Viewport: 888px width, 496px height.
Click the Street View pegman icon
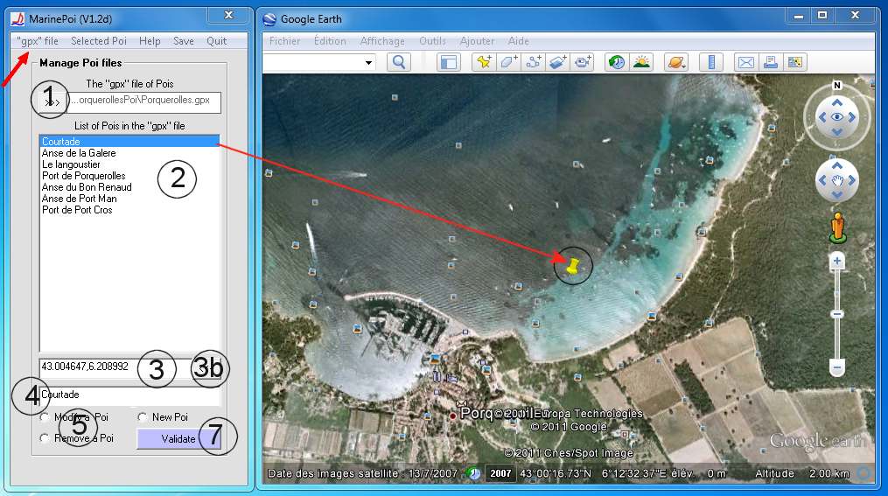(837, 227)
